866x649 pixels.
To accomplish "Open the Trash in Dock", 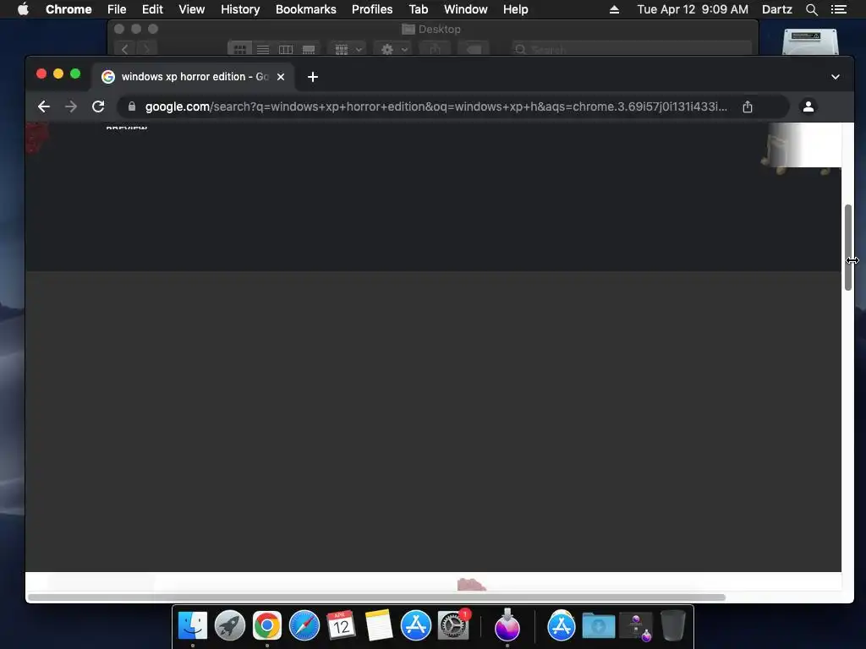I will (x=672, y=625).
